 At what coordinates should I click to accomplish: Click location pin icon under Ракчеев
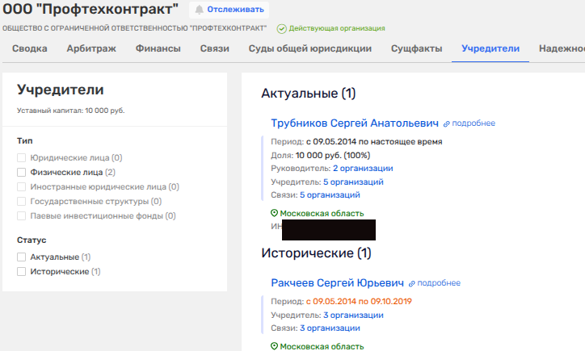coord(274,345)
